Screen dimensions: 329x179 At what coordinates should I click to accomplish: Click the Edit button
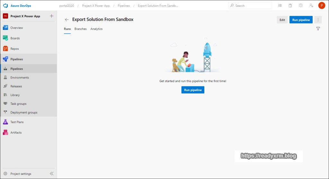click(282, 20)
